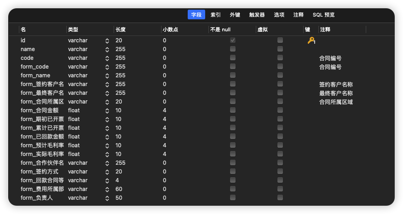Click the primary key icon in id row

311,40
